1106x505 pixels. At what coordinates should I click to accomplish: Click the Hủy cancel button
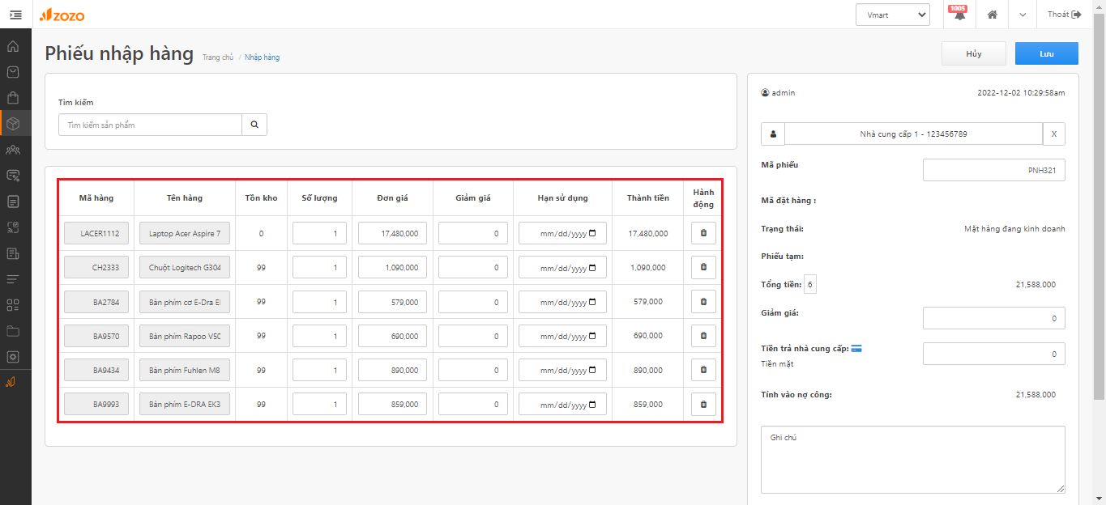[x=974, y=53]
